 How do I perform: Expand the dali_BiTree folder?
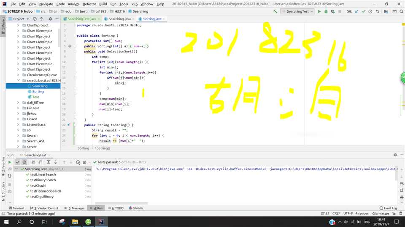18,103
